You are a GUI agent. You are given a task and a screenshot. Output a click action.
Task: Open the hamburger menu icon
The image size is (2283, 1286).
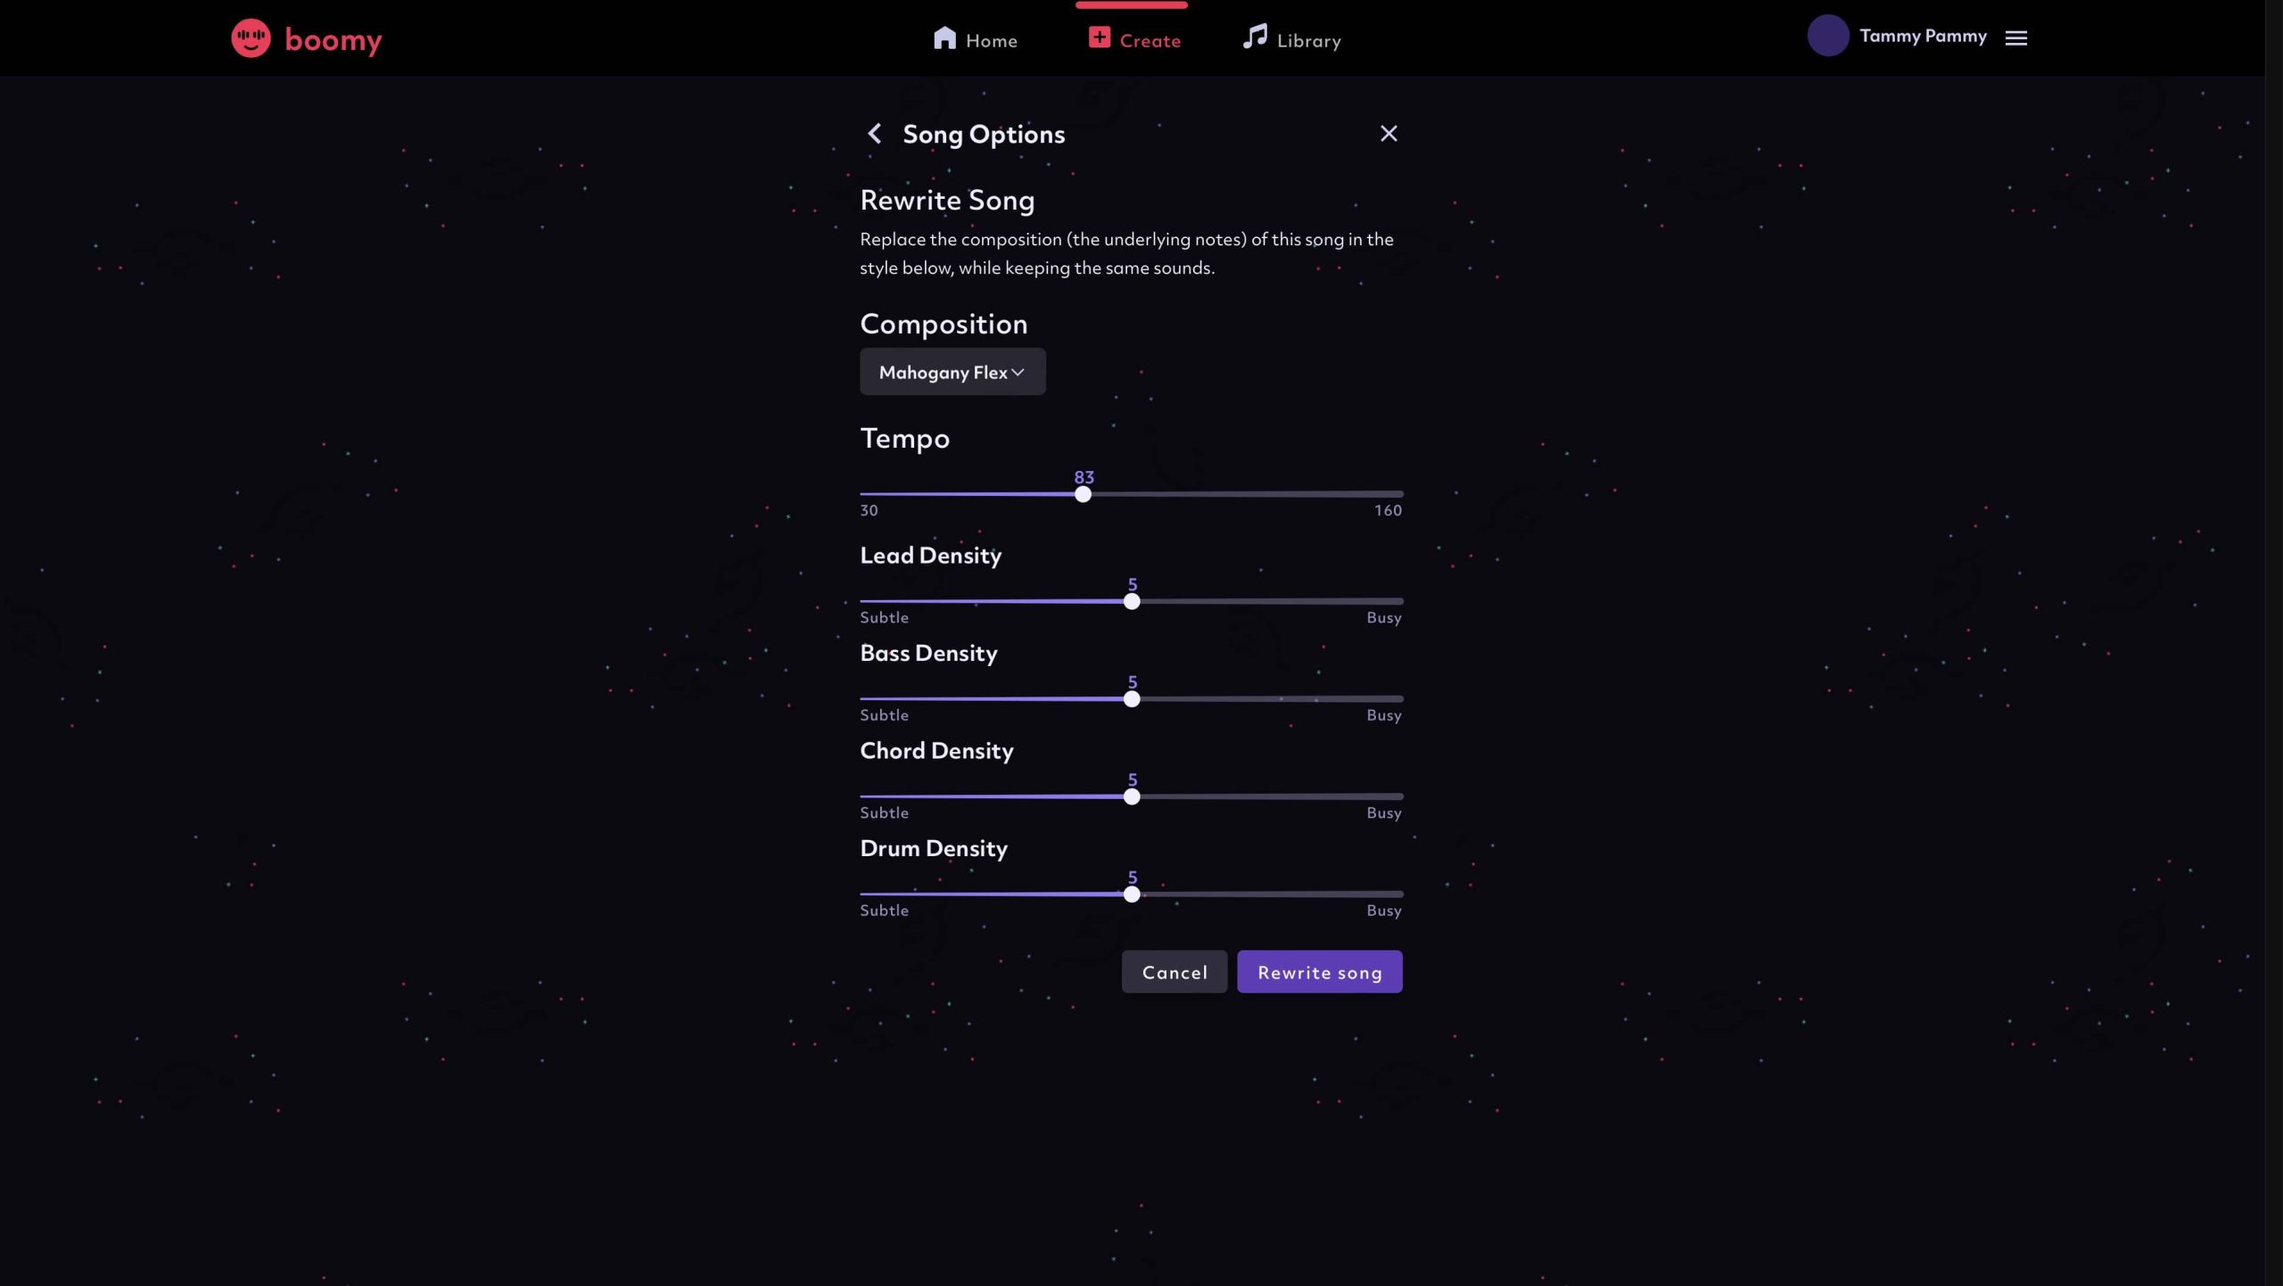[2016, 37]
